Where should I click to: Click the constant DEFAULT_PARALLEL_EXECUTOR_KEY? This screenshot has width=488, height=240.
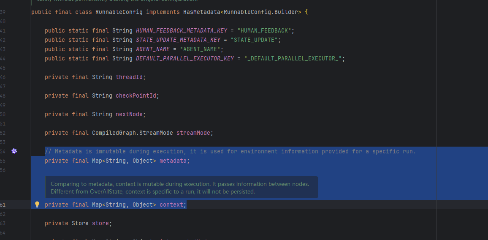point(185,59)
